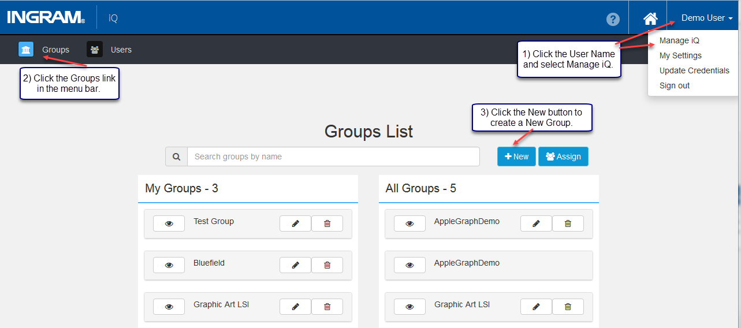Select Manage iQ from user menu
741x328 pixels.
pyautogui.click(x=679, y=40)
